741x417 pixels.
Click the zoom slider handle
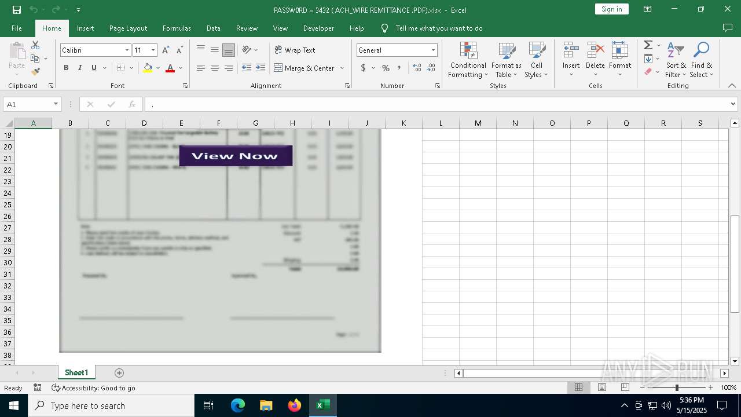[676, 387]
